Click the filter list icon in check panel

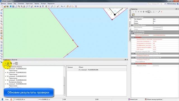pos(11,63)
